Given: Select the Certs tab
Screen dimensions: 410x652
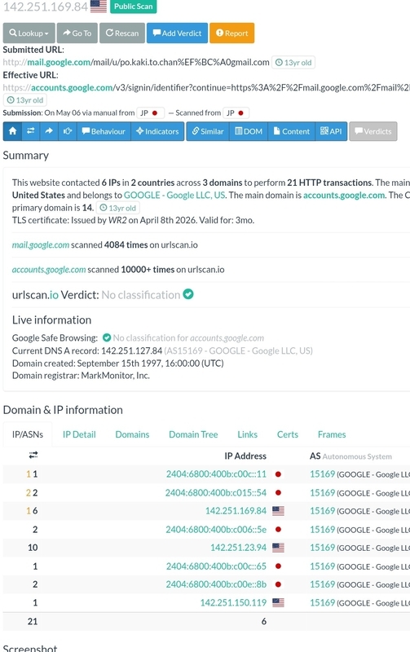Looking at the screenshot, I should [x=288, y=434].
